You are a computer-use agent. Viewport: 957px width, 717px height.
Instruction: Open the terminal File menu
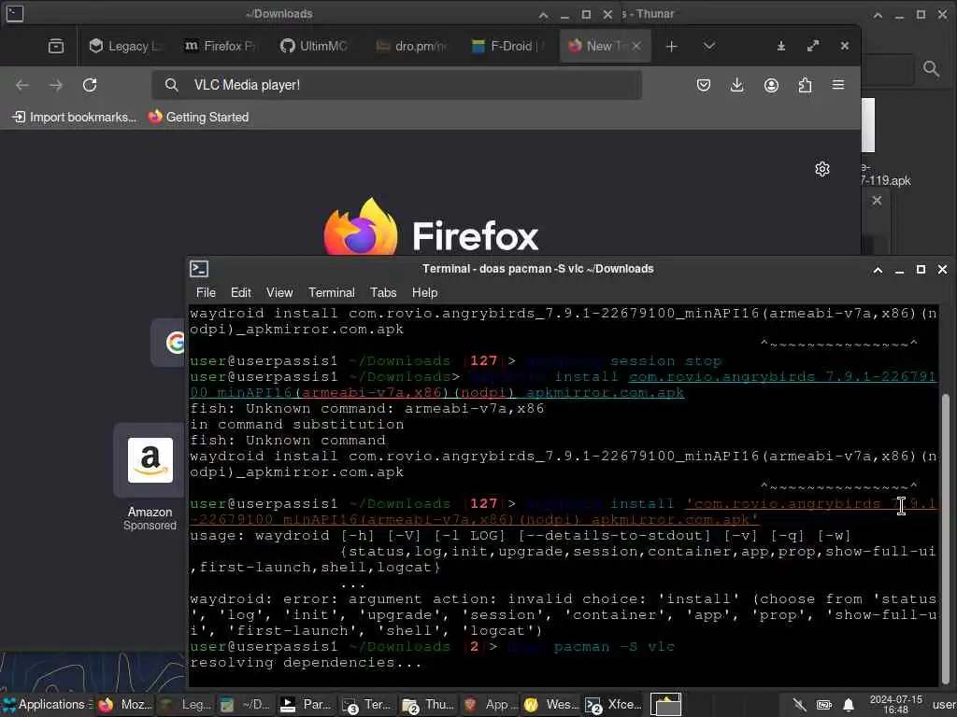tap(206, 292)
